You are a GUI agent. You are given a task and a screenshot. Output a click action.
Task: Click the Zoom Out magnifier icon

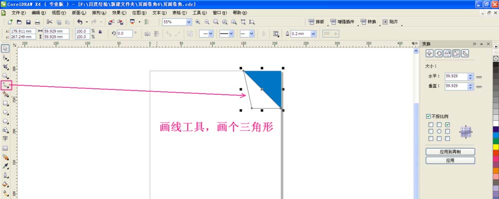pos(207,22)
